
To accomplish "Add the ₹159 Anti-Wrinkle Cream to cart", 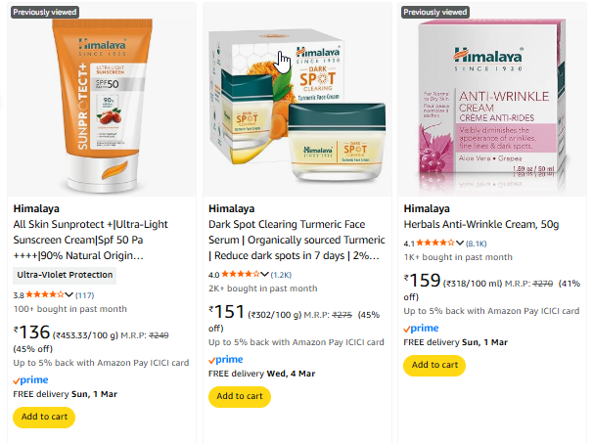I will pos(434,365).
